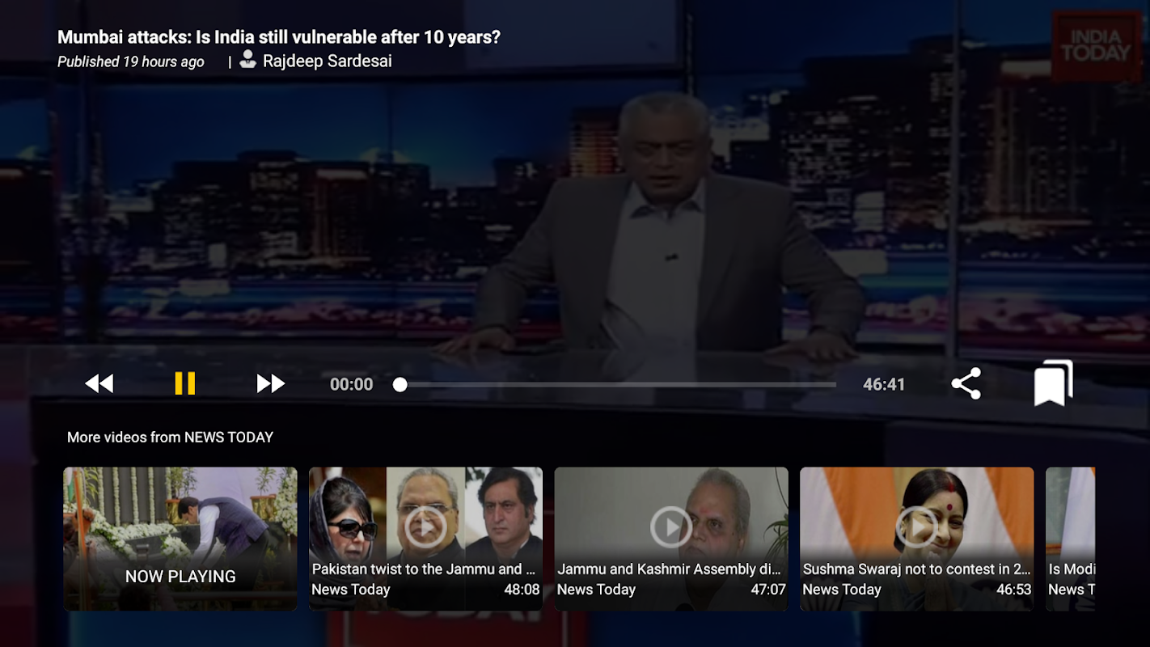This screenshot has height=647, width=1150.
Task: Click the seek bar handle
Action: [x=400, y=385]
